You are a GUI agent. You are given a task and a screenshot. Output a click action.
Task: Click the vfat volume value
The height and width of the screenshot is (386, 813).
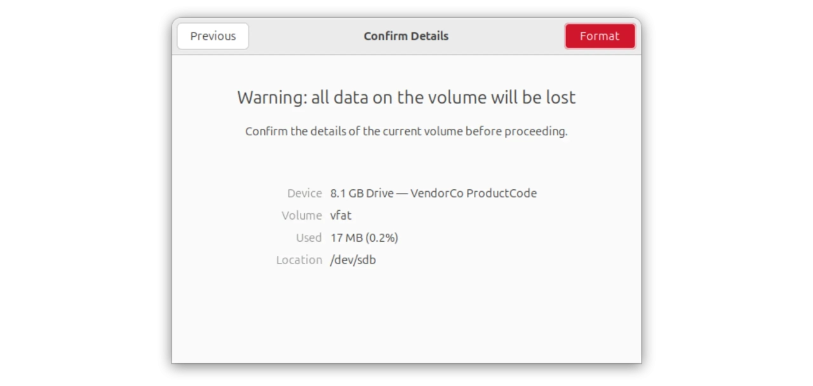pyautogui.click(x=340, y=215)
